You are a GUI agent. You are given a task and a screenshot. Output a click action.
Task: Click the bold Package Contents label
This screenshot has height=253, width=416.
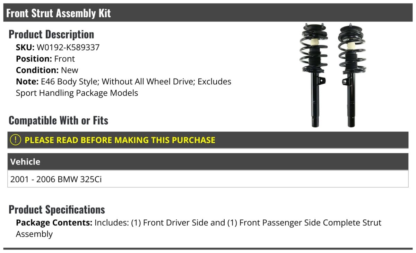(54, 222)
